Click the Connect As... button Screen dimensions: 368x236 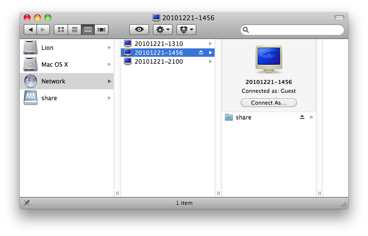pyautogui.click(x=269, y=103)
